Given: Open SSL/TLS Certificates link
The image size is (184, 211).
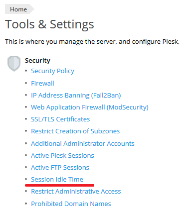Looking at the screenshot, I should 60,119.
